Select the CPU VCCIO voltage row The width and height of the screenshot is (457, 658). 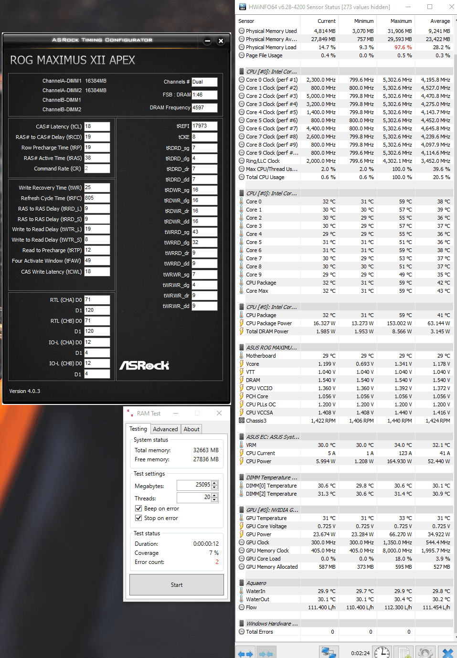click(x=345, y=388)
